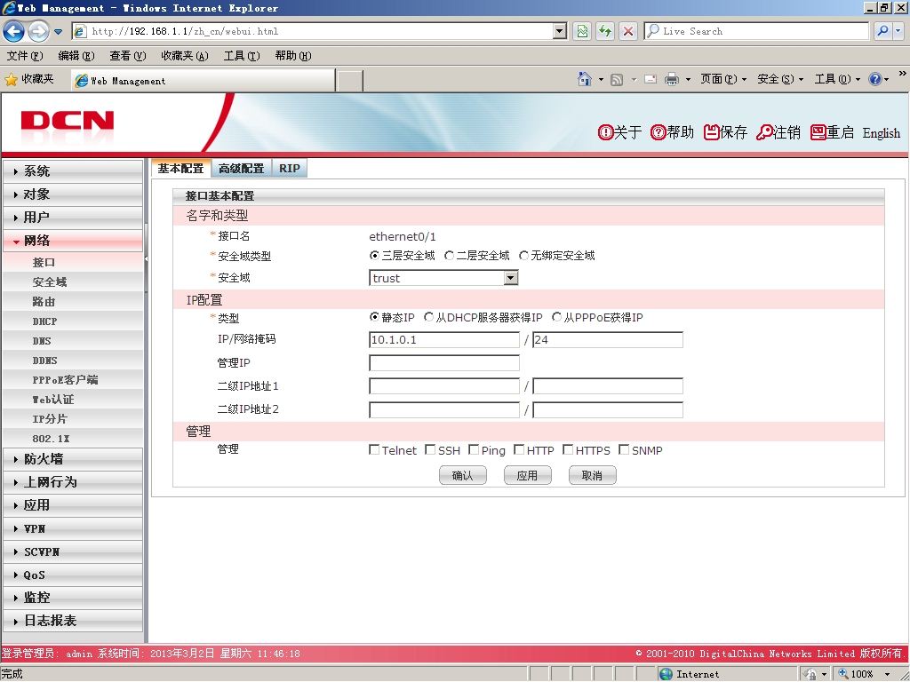Screen dimensions: 910x682
Task: Click the Internet zone globe icon
Action: (x=667, y=674)
